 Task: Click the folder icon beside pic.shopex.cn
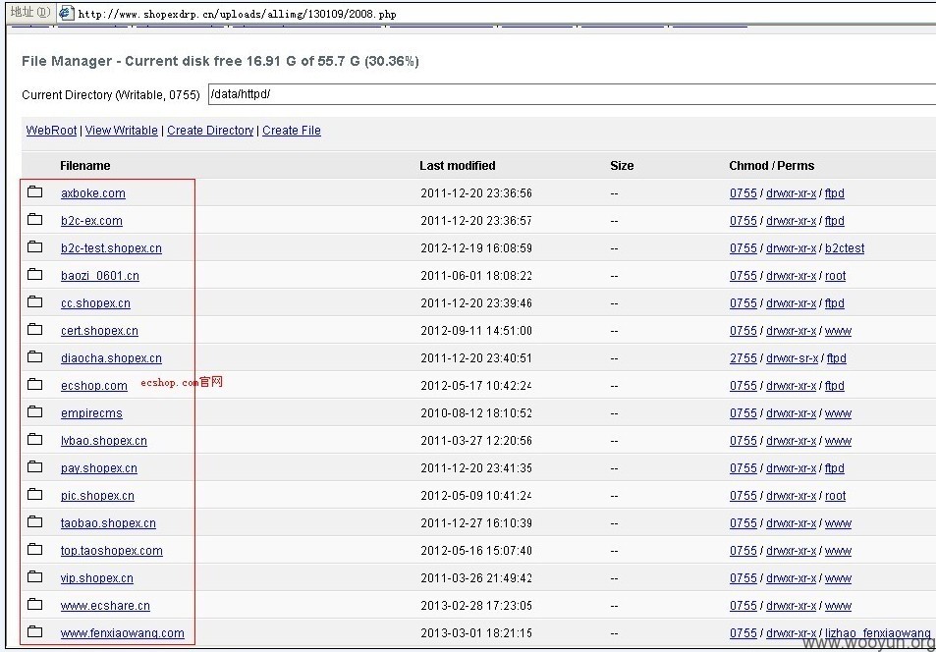tap(35, 494)
